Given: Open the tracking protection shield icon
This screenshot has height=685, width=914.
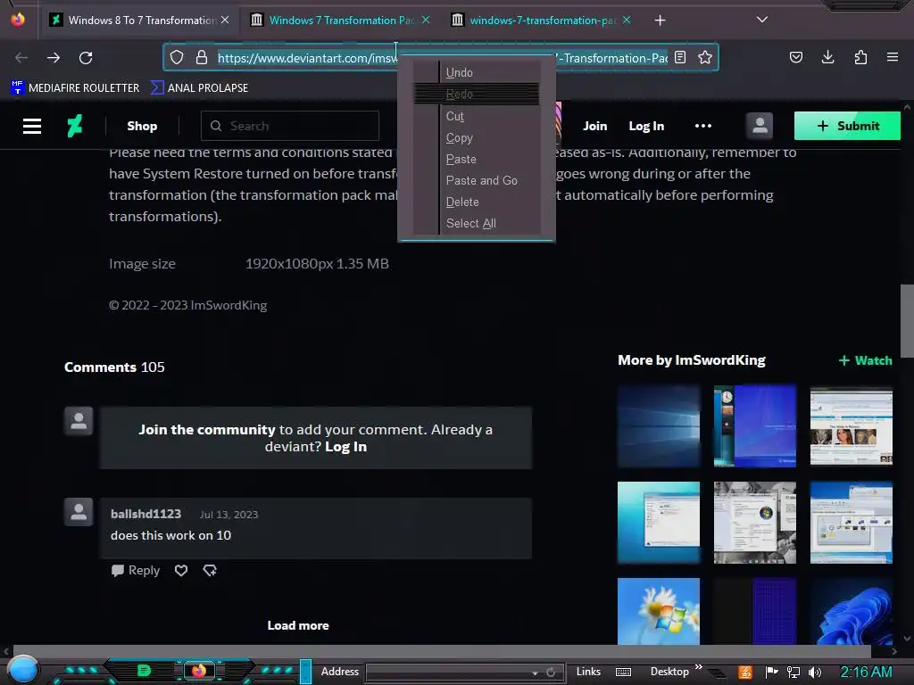Looking at the screenshot, I should click(177, 57).
